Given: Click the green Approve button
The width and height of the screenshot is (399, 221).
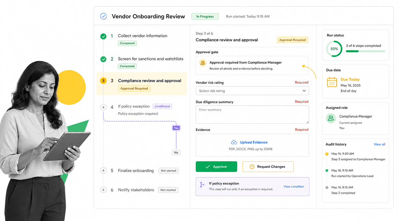Looking at the screenshot, I should (216, 167).
